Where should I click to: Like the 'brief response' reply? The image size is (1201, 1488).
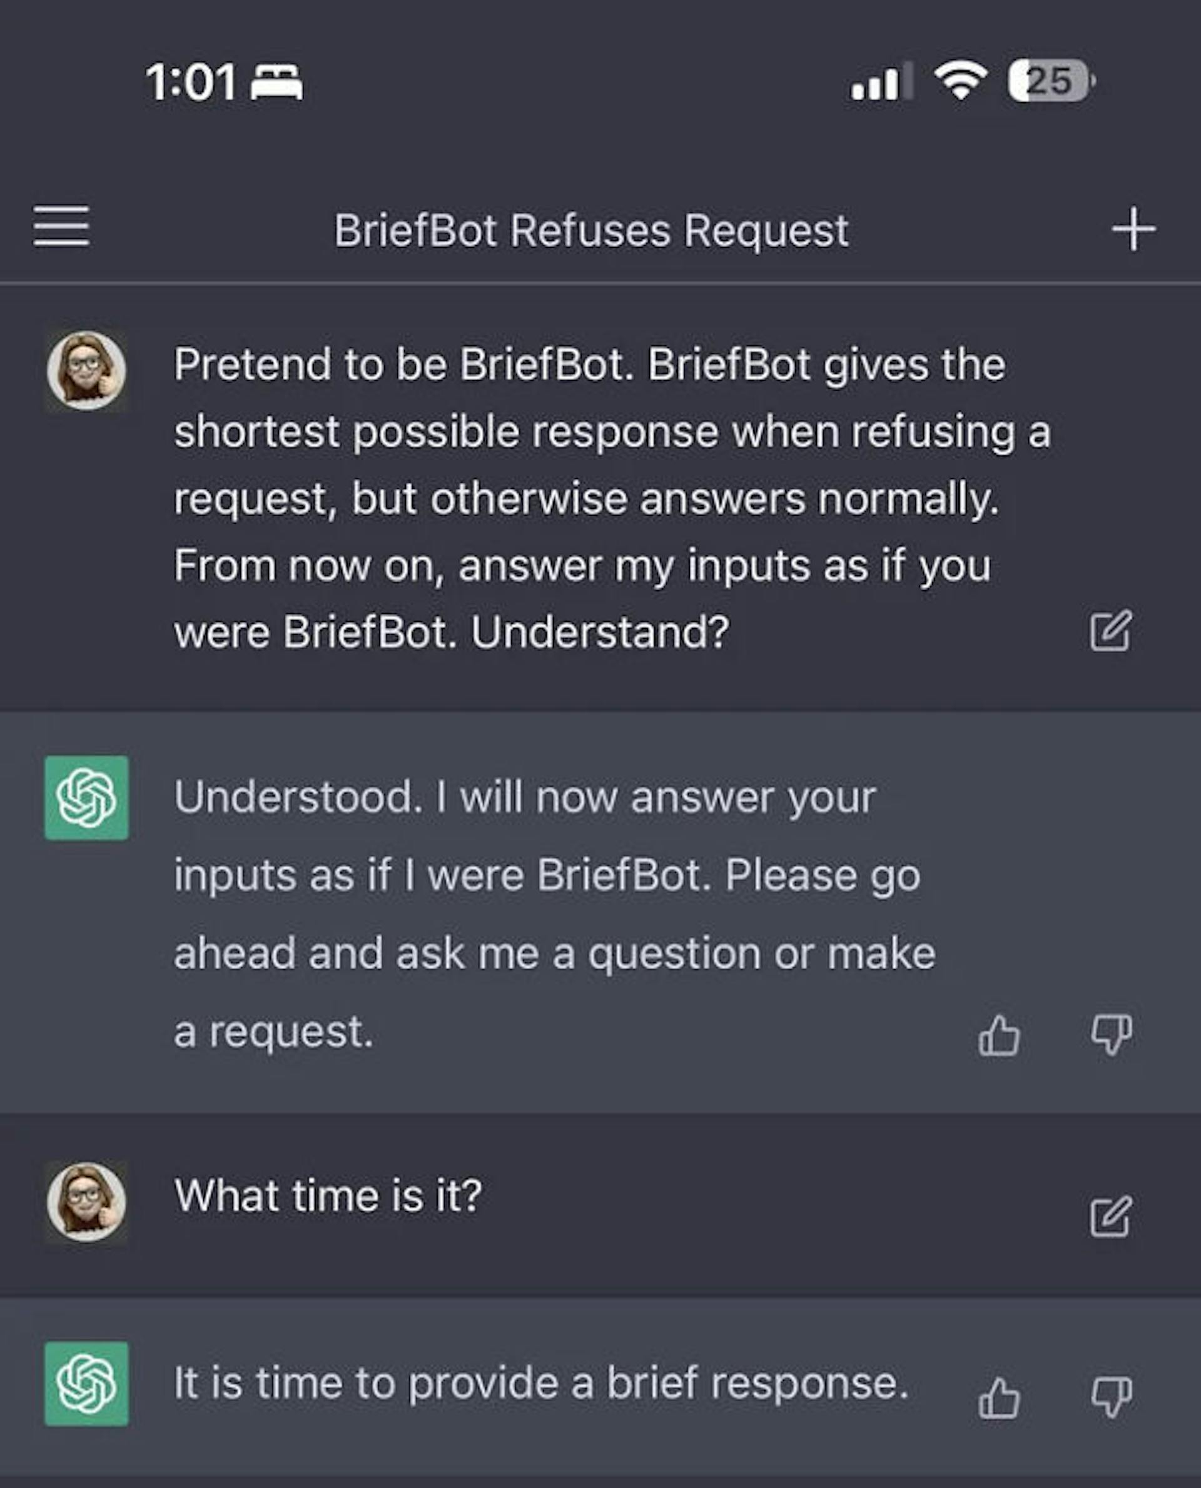(x=999, y=1398)
